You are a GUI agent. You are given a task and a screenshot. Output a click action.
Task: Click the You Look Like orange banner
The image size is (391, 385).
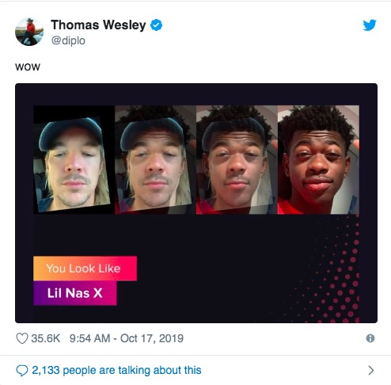point(85,269)
